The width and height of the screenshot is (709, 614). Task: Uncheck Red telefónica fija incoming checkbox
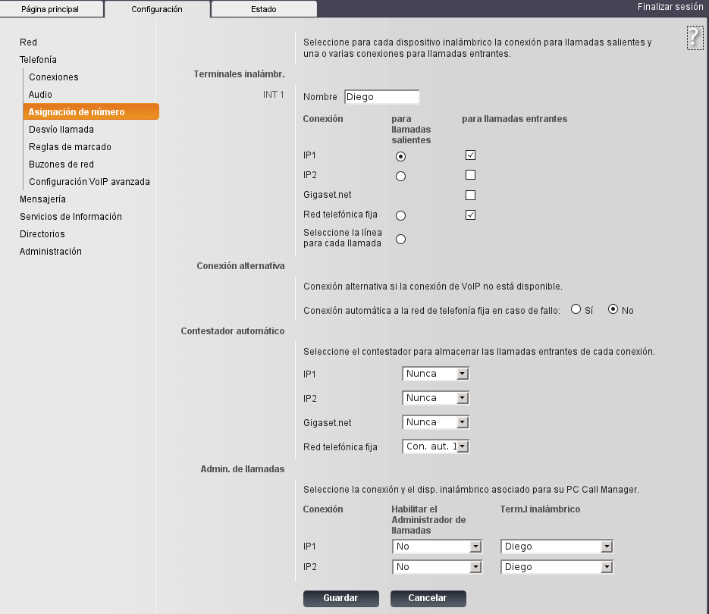tap(470, 215)
